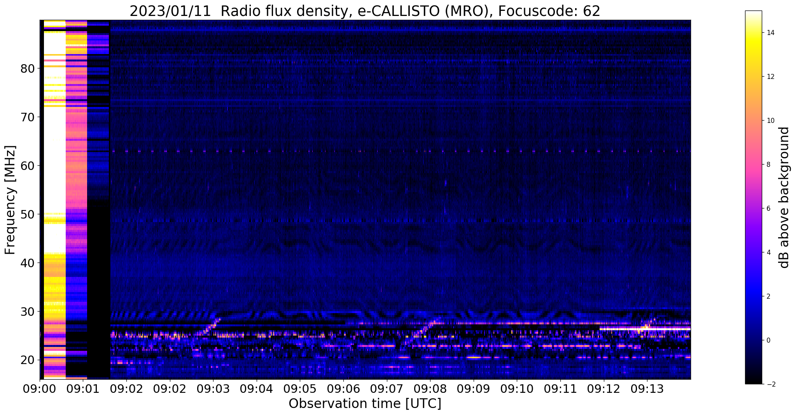Click the 80 MHz frequency tick label
Screen dimensions: 796x415
[27, 68]
